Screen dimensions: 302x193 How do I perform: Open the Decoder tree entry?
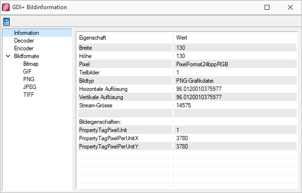coord(24,41)
